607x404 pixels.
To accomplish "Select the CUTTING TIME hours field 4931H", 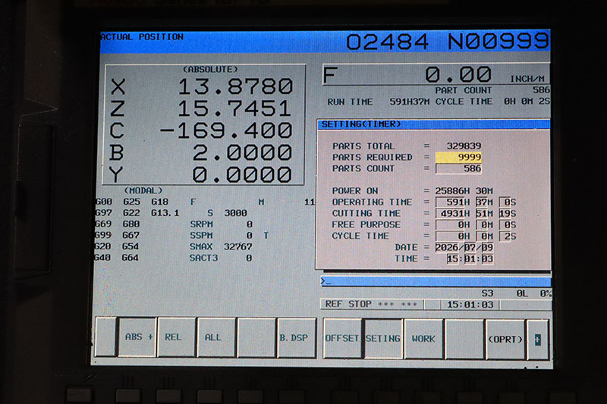I will click(453, 214).
